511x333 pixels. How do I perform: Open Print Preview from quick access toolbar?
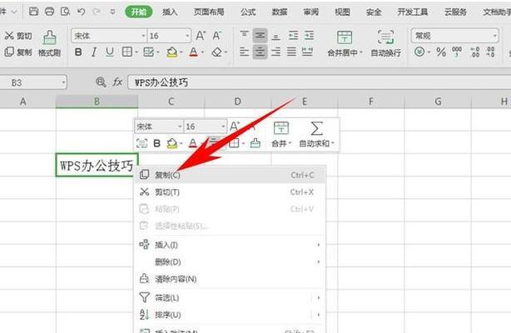[65, 12]
